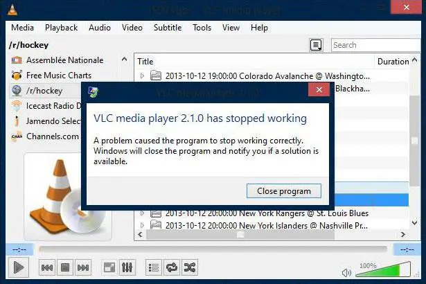Open the Media menu

click(x=23, y=28)
